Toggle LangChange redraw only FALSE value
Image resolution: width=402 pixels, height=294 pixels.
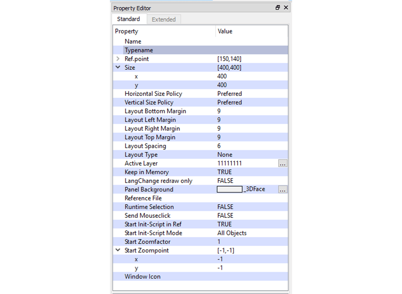point(225,181)
